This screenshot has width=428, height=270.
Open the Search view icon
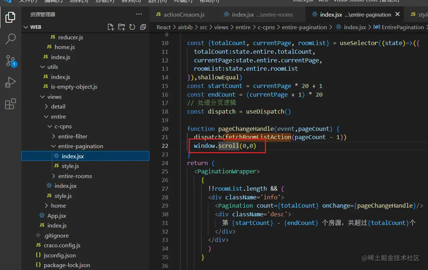(10, 39)
